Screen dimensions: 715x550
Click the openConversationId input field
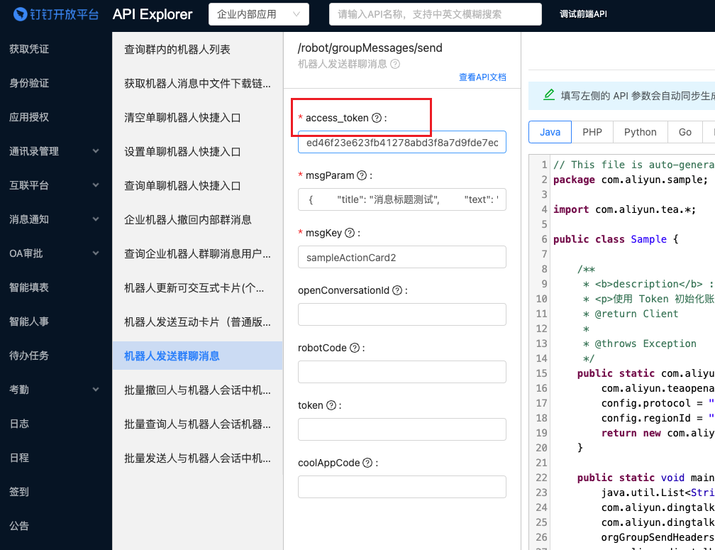tap(402, 314)
